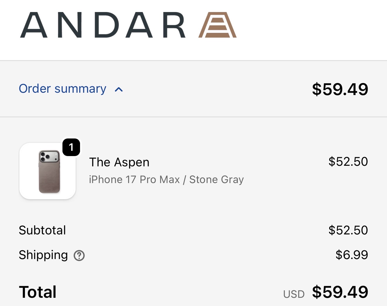This screenshot has height=306, width=387.
Task: Open the Shipping help question mark icon
Action: 79,256
